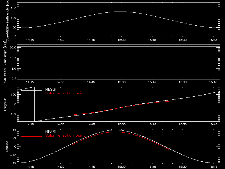This screenshot has height=169, width=225.
Task: Click 15:00 time label under Earth angle plot
Action: [x=121, y=40]
